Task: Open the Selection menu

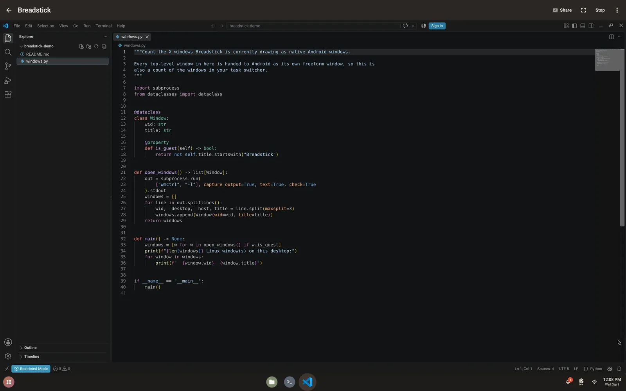Action: pyautogui.click(x=46, y=26)
